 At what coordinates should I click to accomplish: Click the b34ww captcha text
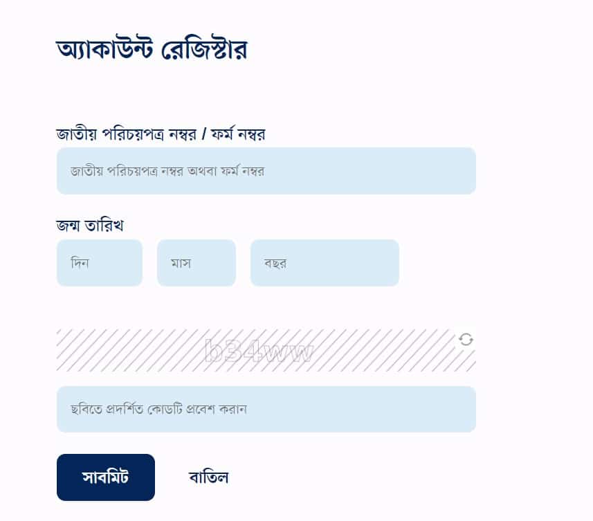(259, 351)
